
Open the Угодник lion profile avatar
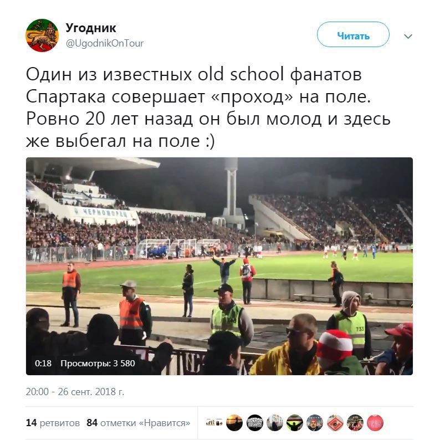click(42, 35)
